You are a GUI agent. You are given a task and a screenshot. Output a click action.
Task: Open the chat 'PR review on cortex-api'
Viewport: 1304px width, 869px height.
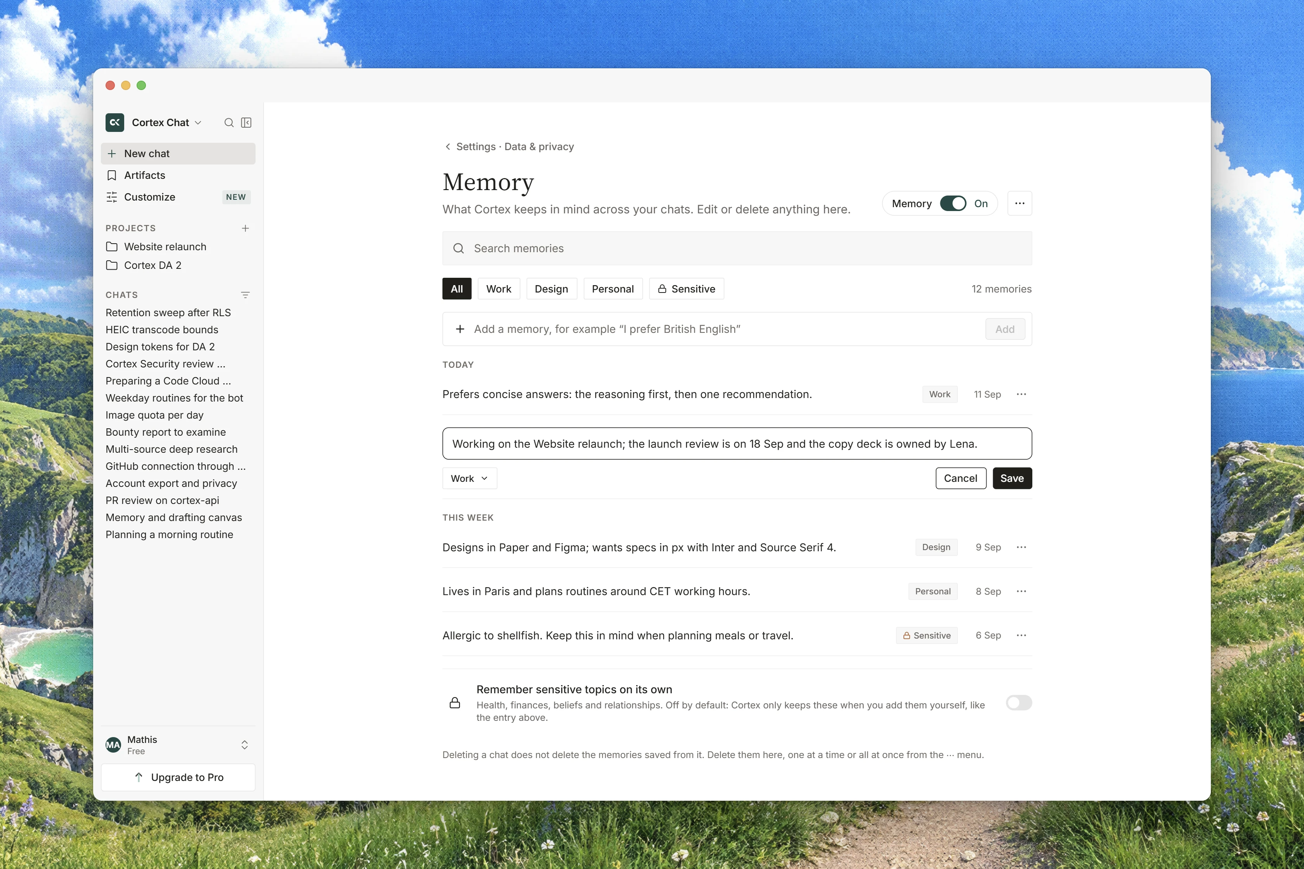163,500
